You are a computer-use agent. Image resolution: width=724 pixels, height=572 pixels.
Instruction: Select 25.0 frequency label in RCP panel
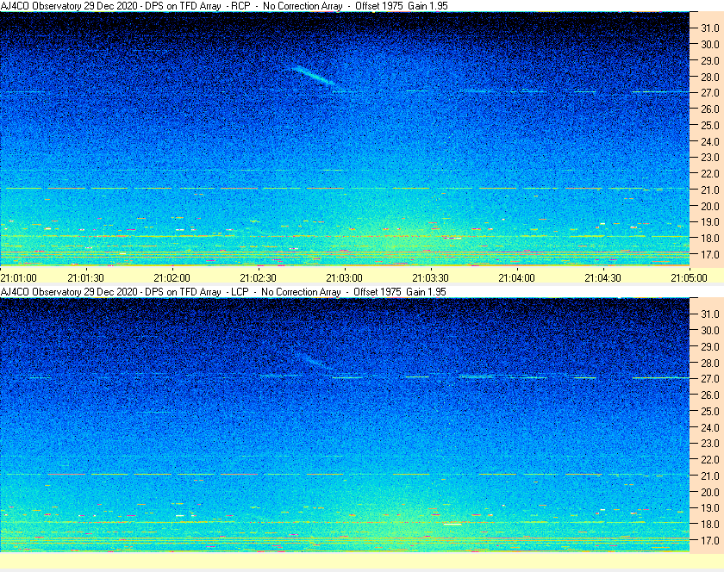[710, 125]
